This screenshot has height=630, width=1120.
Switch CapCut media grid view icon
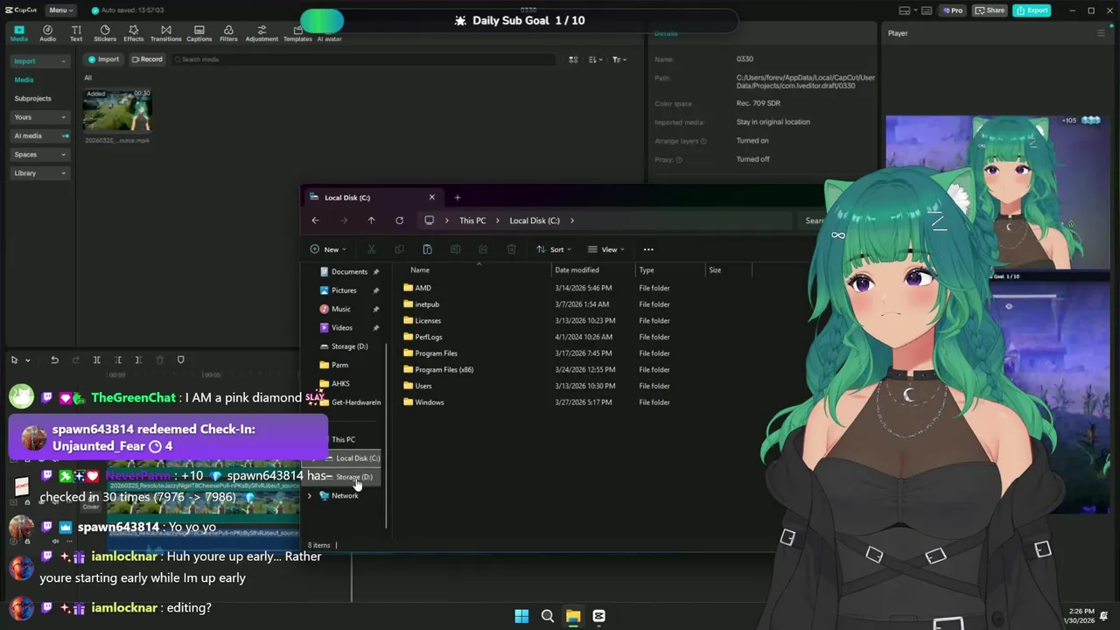coord(573,59)
